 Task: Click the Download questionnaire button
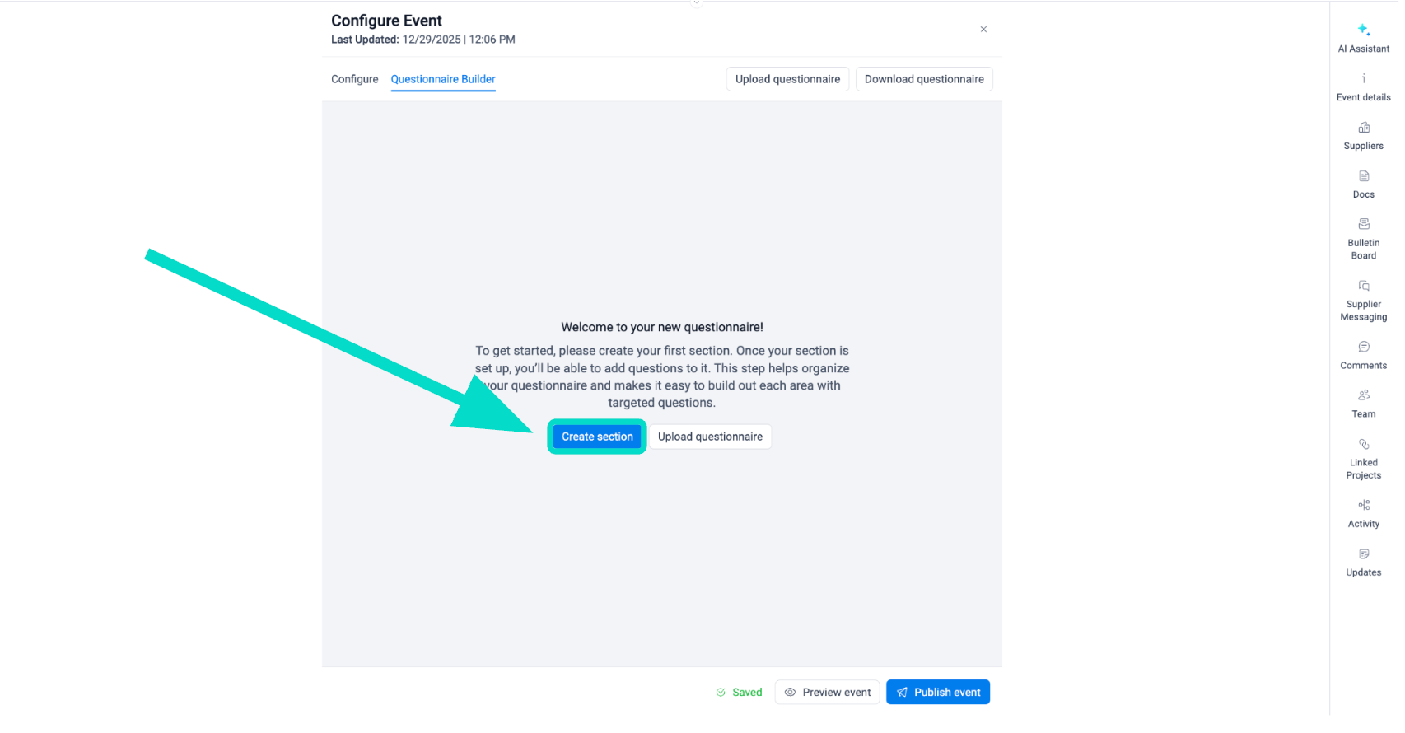coord(924,79)
